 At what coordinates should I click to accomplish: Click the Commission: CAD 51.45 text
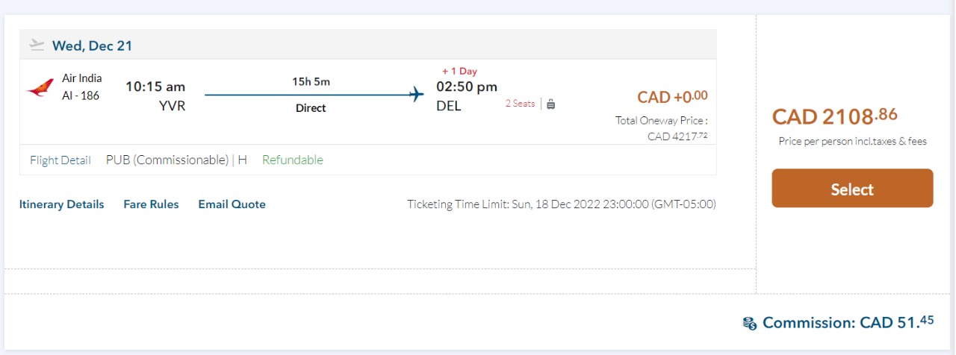848,322
